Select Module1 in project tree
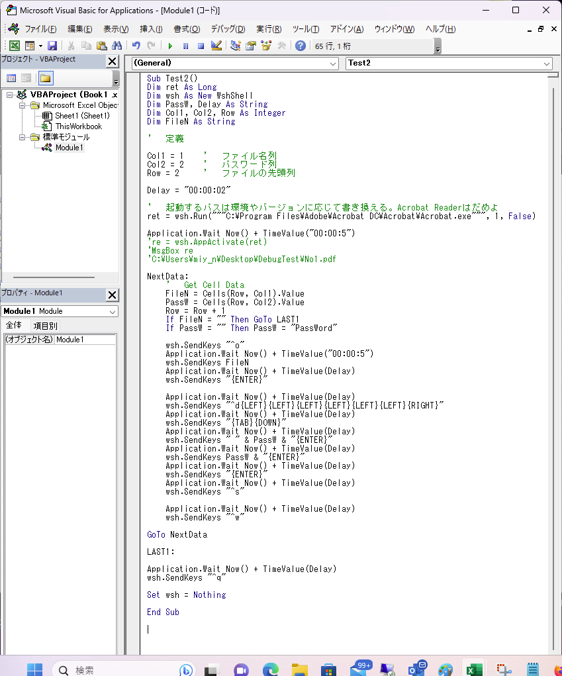Screen dimensions: 562x676 pyautogui.click(x=69, y=148)
